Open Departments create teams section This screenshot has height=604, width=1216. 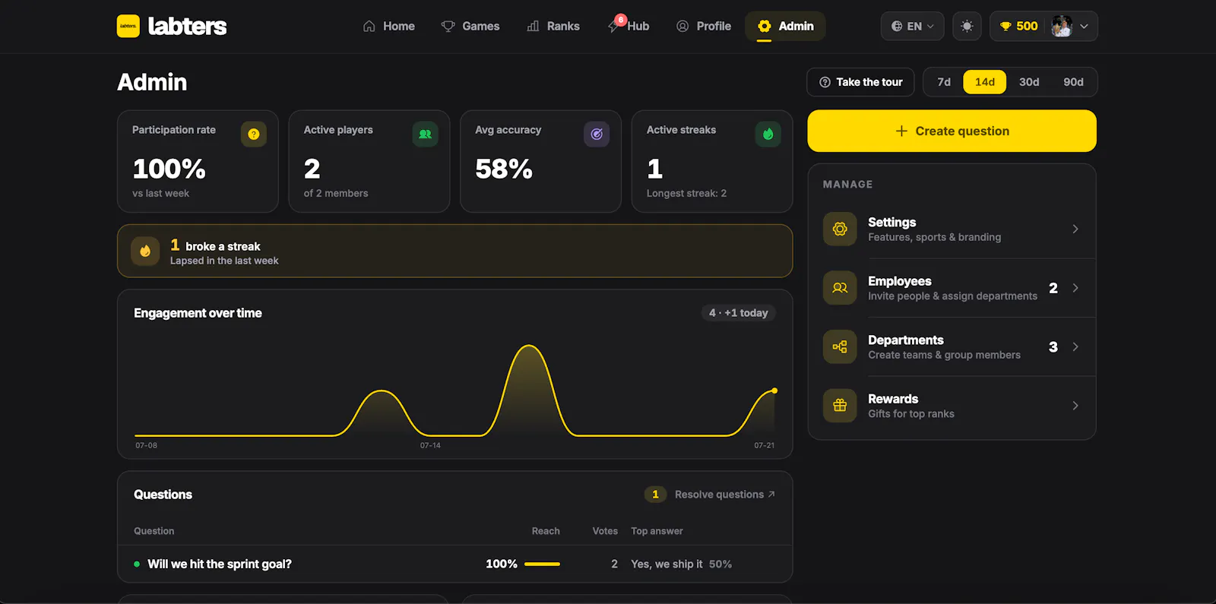pyautogui.click(x=952, y=346)
